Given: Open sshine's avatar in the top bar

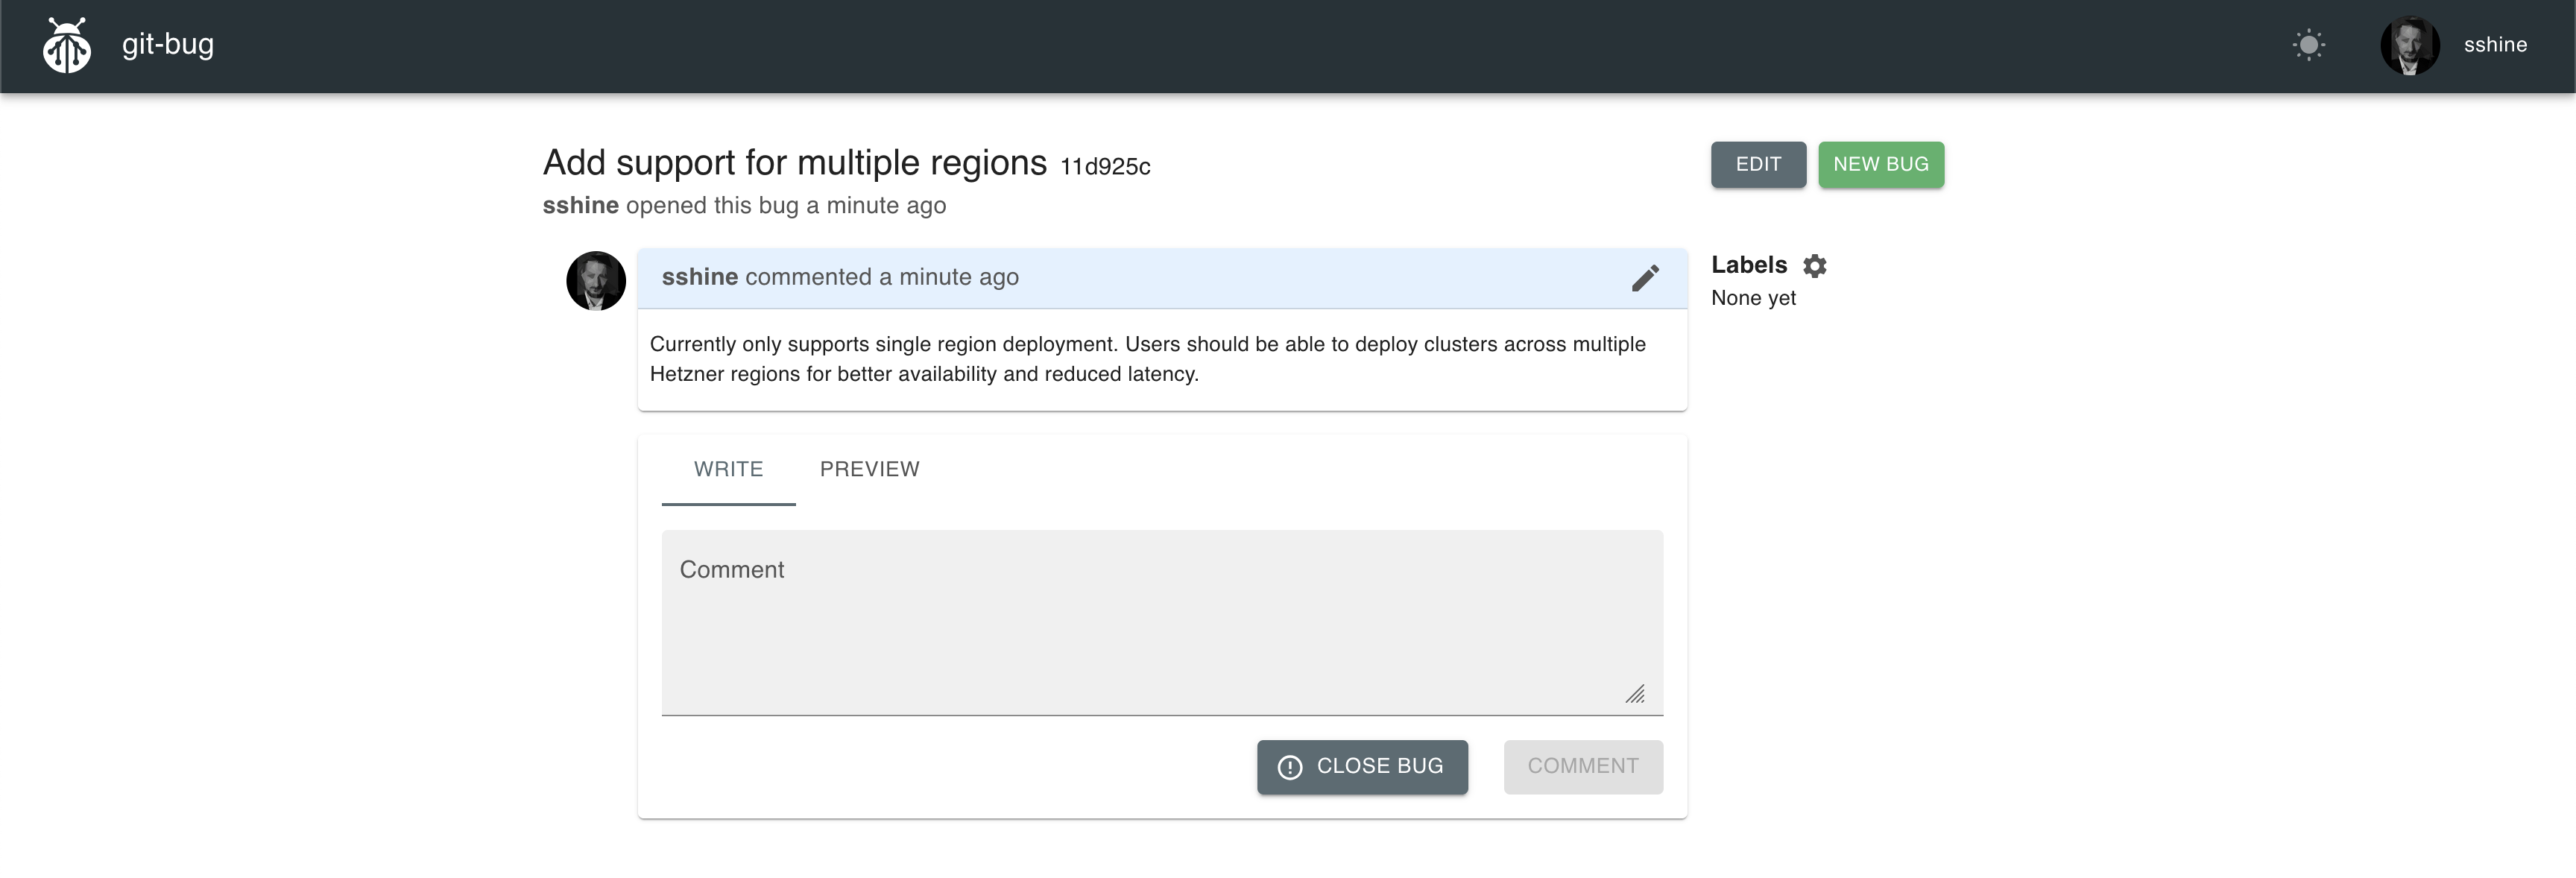Looking at the screenshot, I should (x=2410, y=45).
